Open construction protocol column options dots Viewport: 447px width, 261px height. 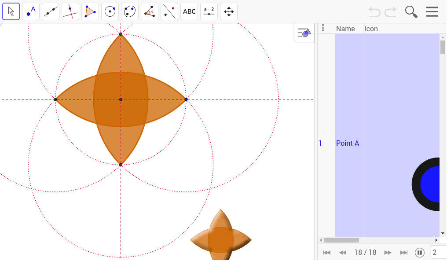[322, 28]
